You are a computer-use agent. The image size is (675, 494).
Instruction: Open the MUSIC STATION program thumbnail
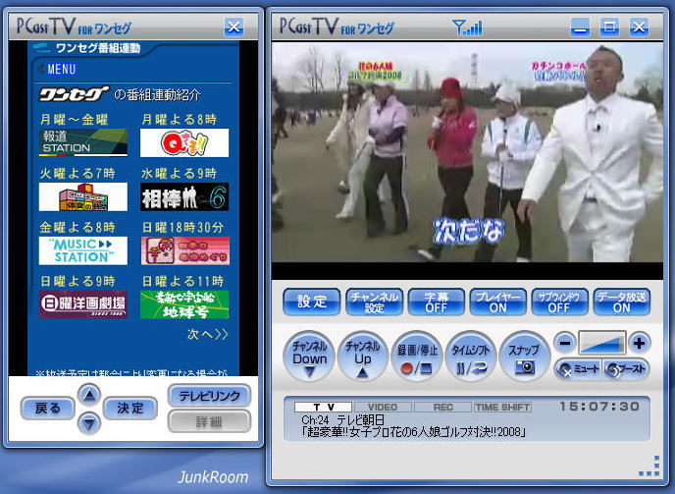coord(83,250)
